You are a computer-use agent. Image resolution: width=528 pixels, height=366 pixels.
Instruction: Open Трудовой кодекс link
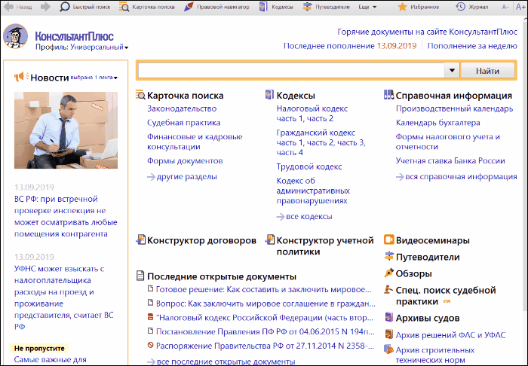click(x=309, y=166)
